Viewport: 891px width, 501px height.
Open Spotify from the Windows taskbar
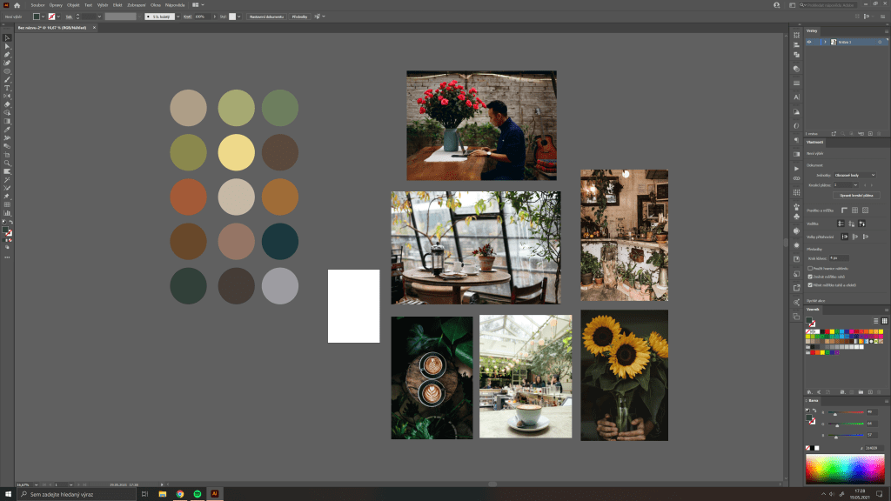pos(198,493)
